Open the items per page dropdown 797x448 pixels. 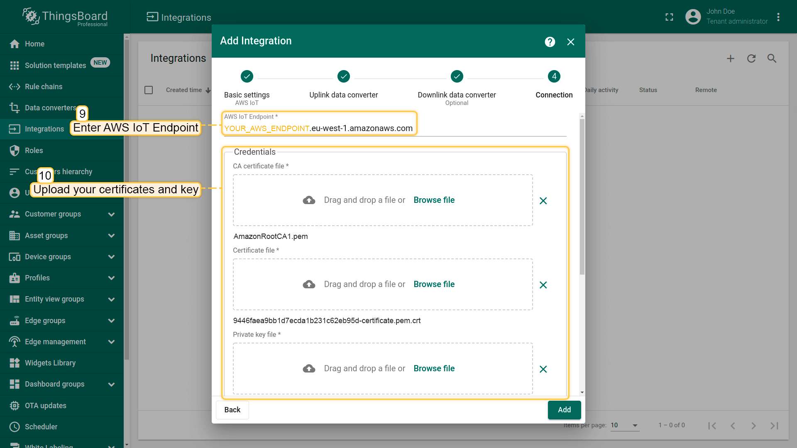click(625, 425)
